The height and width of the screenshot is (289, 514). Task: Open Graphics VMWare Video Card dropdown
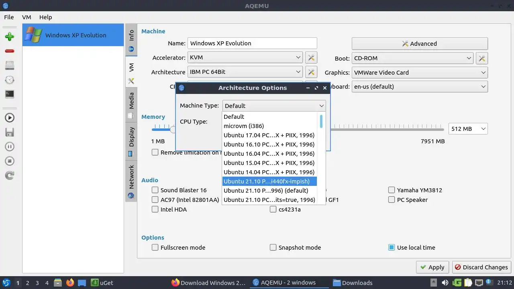pyautogui.click(x=420, y=73)
